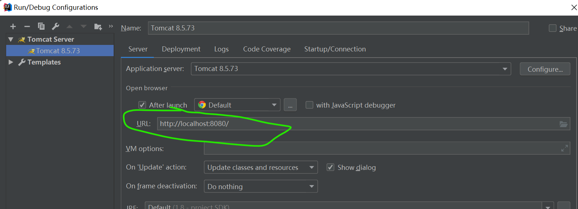The image size is (578, 209).
Task: Click into the URL field
Action: 364,124
